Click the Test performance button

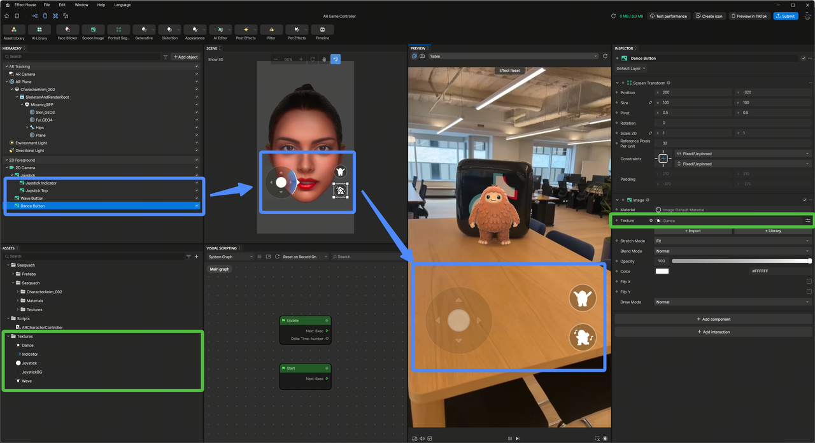pyautogui.click(x=669, y=16)
